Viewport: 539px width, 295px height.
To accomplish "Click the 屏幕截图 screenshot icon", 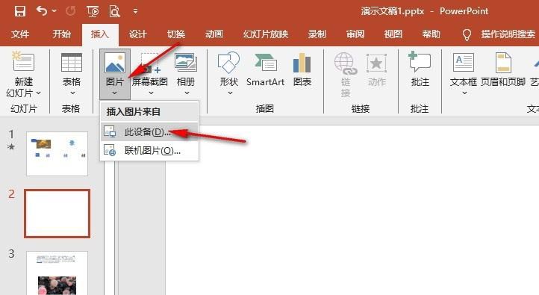I will pos(151,63).
